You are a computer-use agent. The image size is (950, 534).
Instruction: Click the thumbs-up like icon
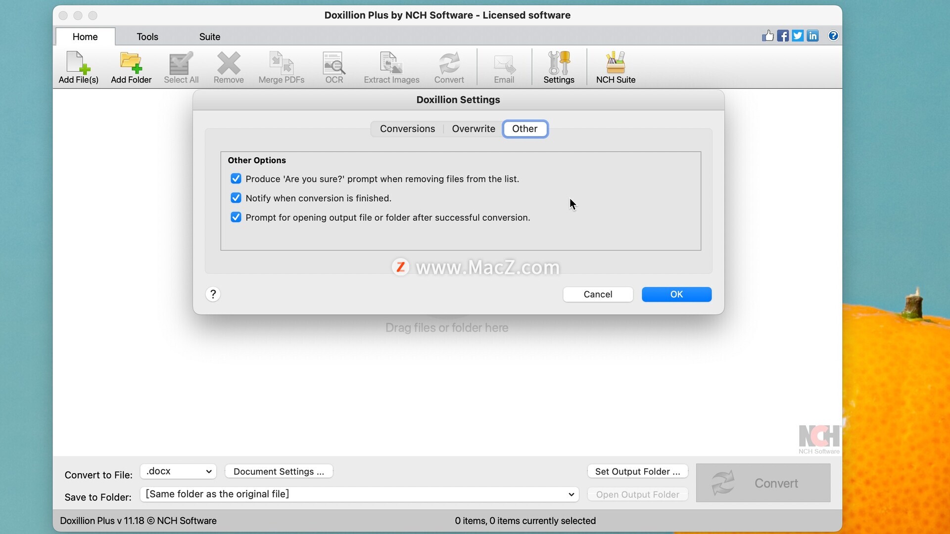tap(768, 36)
